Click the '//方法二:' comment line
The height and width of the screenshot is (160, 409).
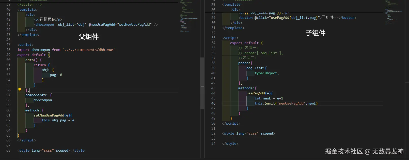pos(247,58)
